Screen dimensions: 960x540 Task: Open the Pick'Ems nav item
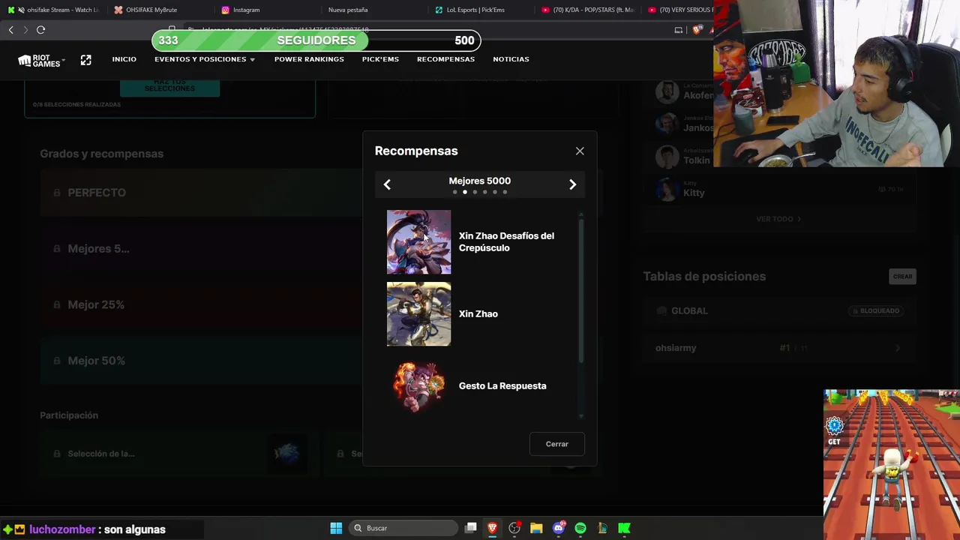pos(380,59)
